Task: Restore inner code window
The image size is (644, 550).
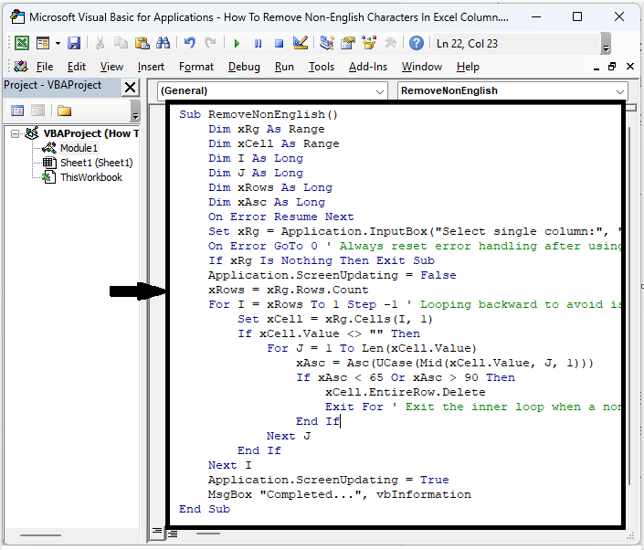Action: tap(612, 67)
